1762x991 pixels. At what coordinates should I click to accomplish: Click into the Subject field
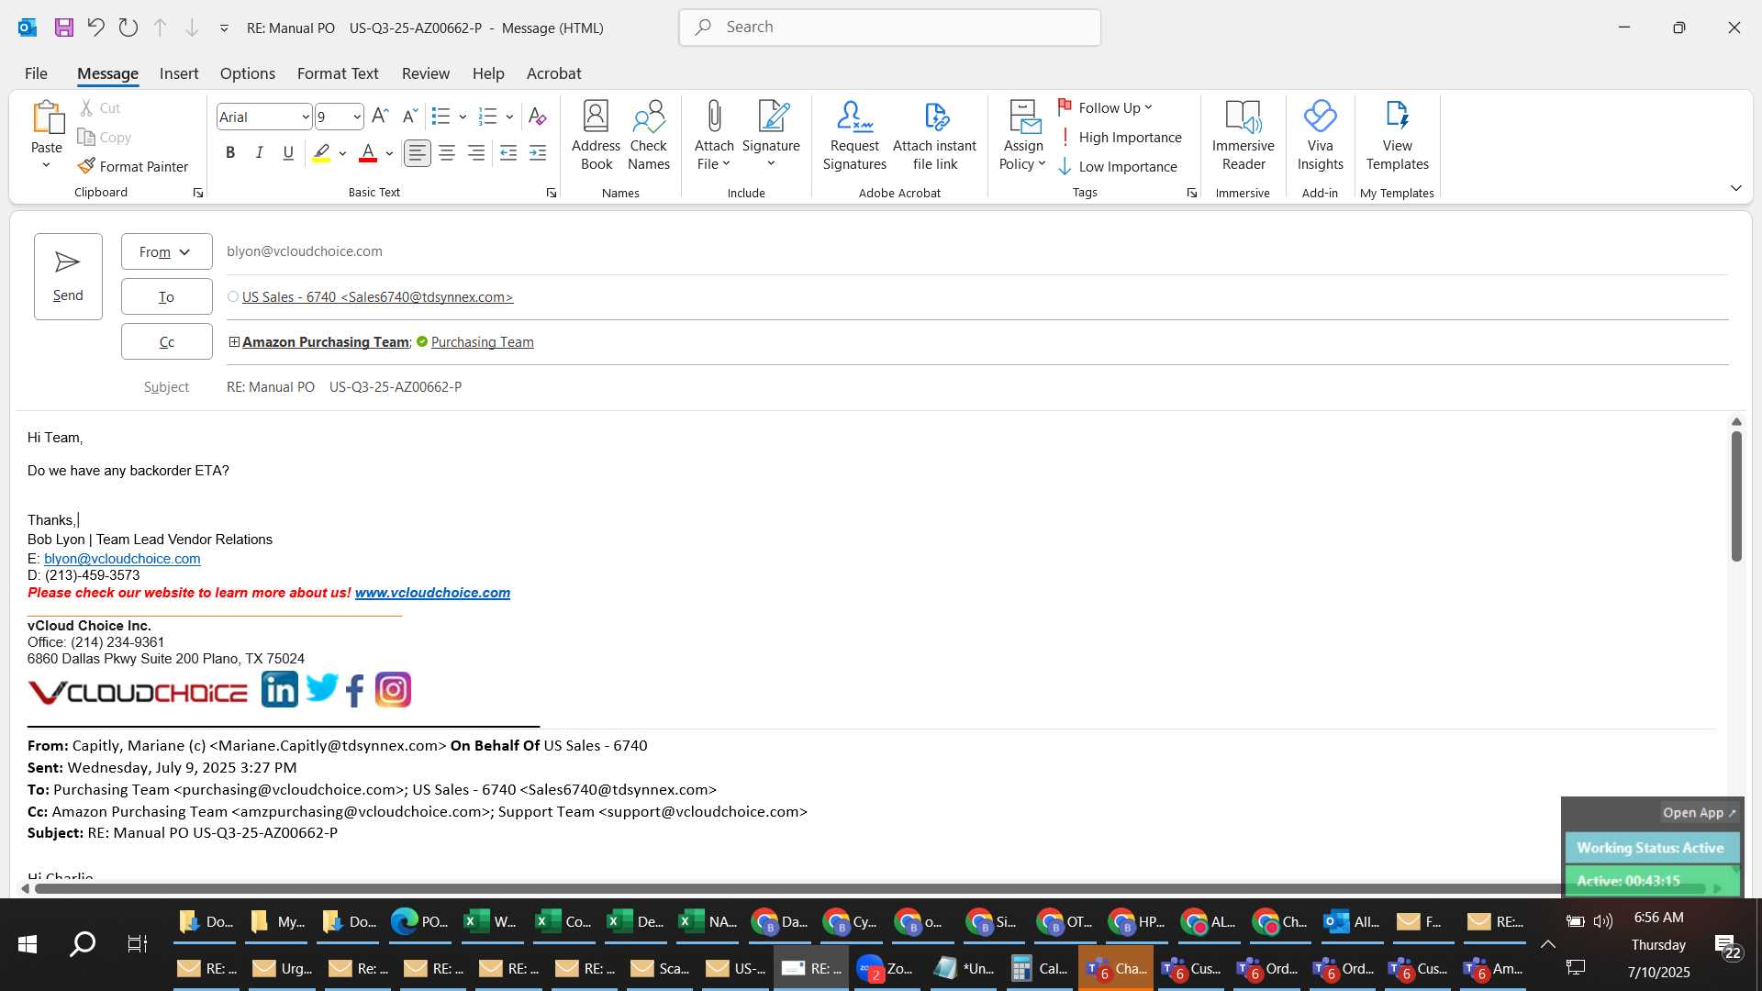pos(977,387)
